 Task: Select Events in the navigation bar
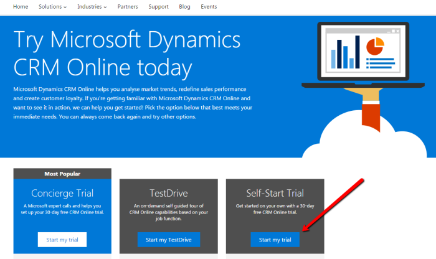point(209,7)
